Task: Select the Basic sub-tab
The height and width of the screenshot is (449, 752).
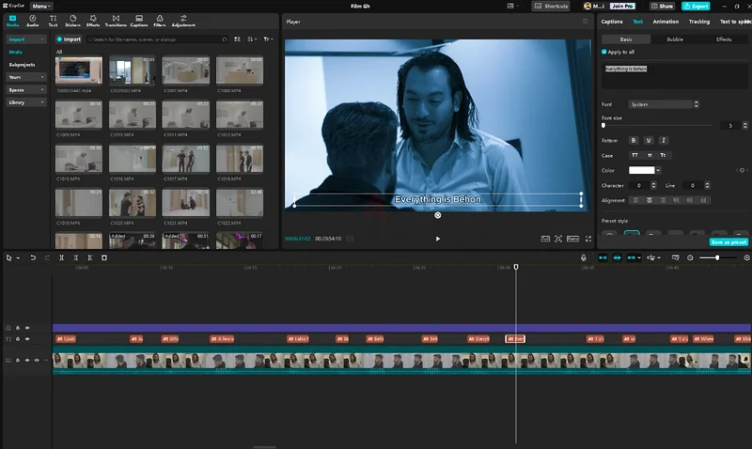Action: (x=626, y=39)
